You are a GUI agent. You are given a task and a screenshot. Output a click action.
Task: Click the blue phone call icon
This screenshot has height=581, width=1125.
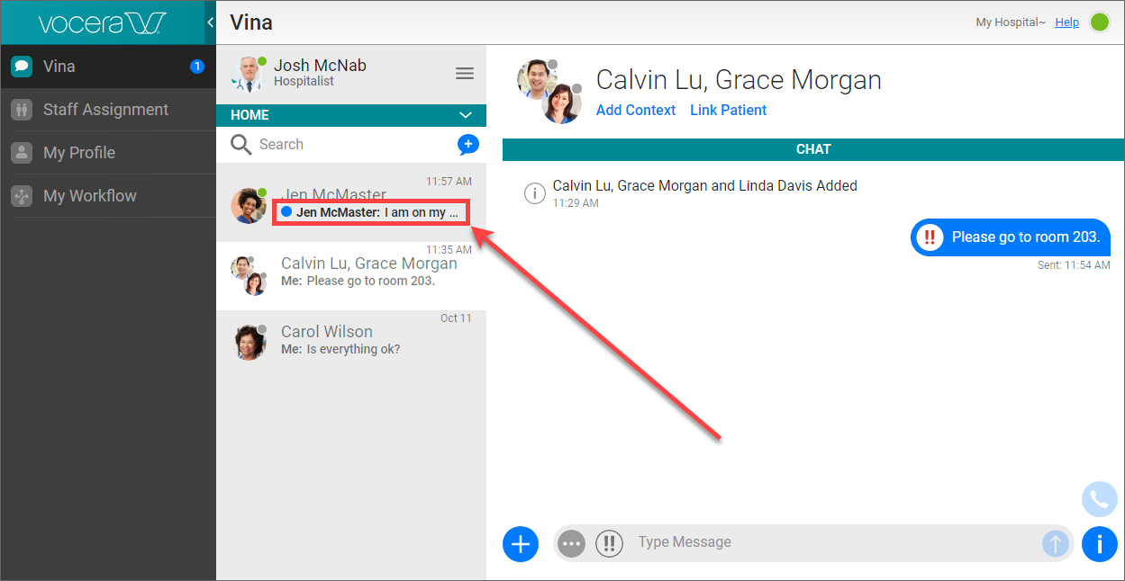[x=1099, y=499]
